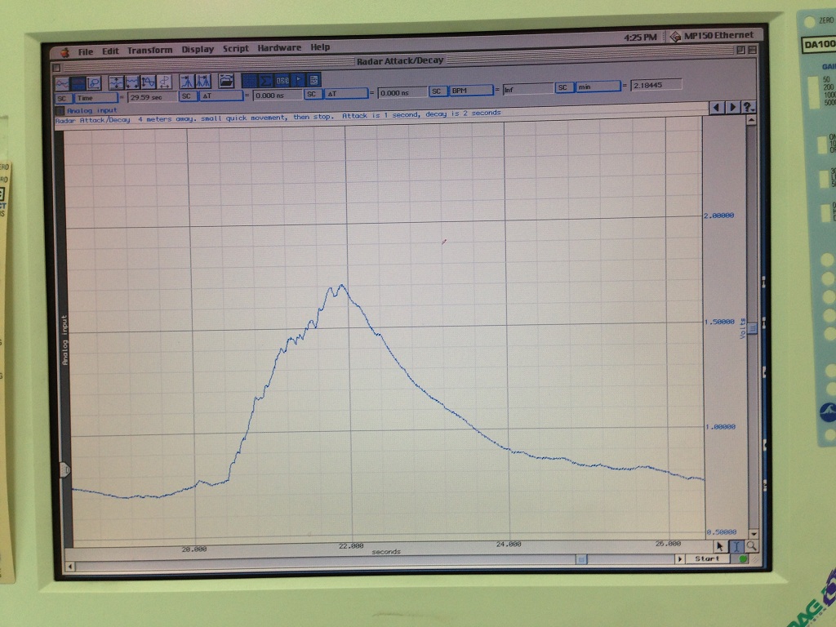Activate the zoom magnifier tool
Viewport: 836px width, 627px height.
tap(751, 546)
